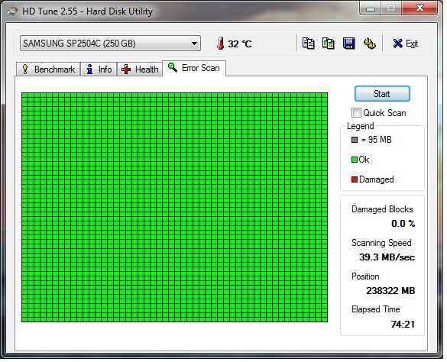Screen dimensions: 447x362
Task: Switch to the Benchmark tab
Action: (x=48, y=69)
